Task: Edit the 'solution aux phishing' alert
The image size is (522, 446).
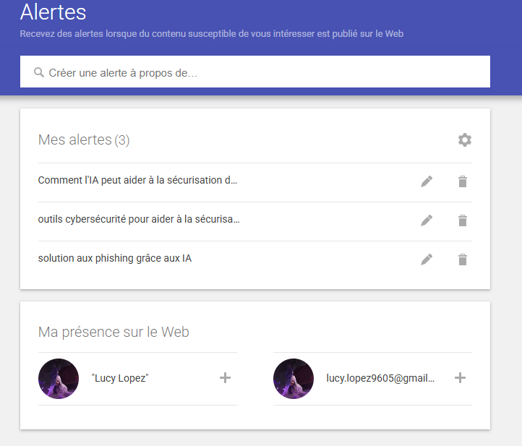Action: click(427, 259)
